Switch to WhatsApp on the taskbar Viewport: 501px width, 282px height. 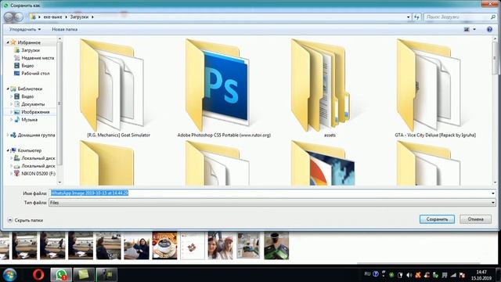click(x=61, y=275)
